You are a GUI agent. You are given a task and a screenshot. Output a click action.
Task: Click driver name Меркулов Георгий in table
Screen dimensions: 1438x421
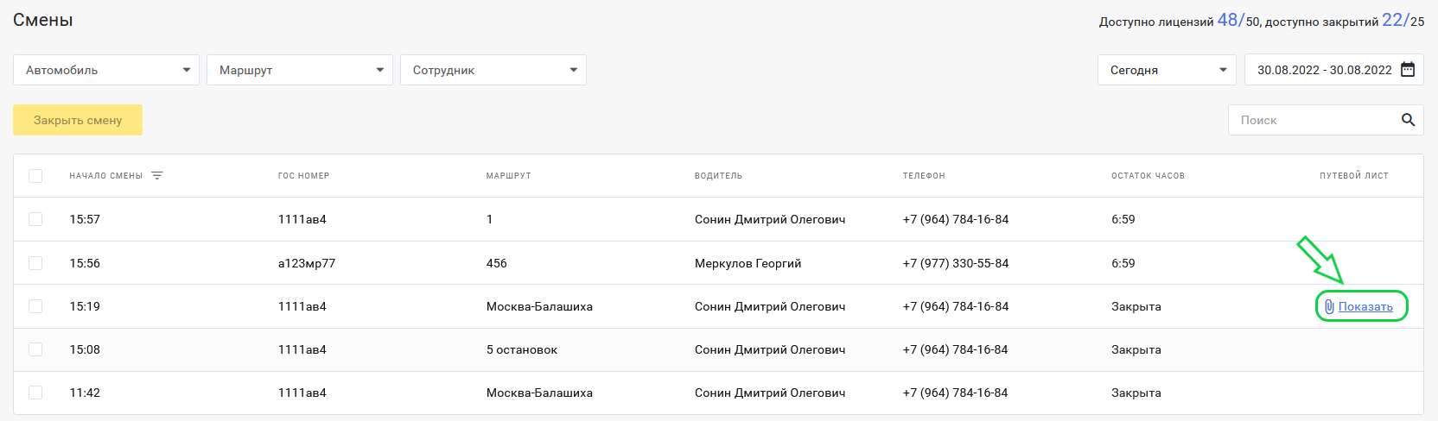(x=748, y=263)
